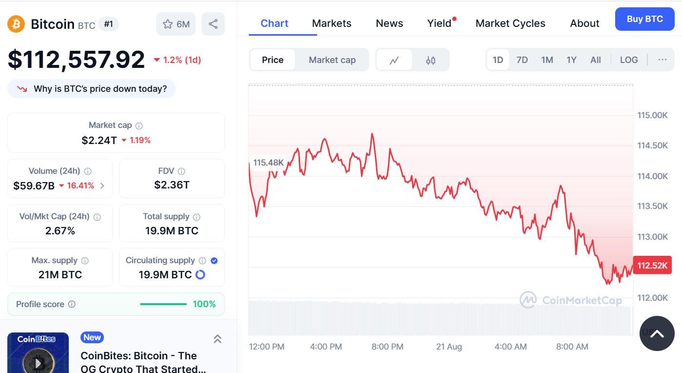Click the share icon
This screenshot has width=682, height=373.
(x=213, y=24)
